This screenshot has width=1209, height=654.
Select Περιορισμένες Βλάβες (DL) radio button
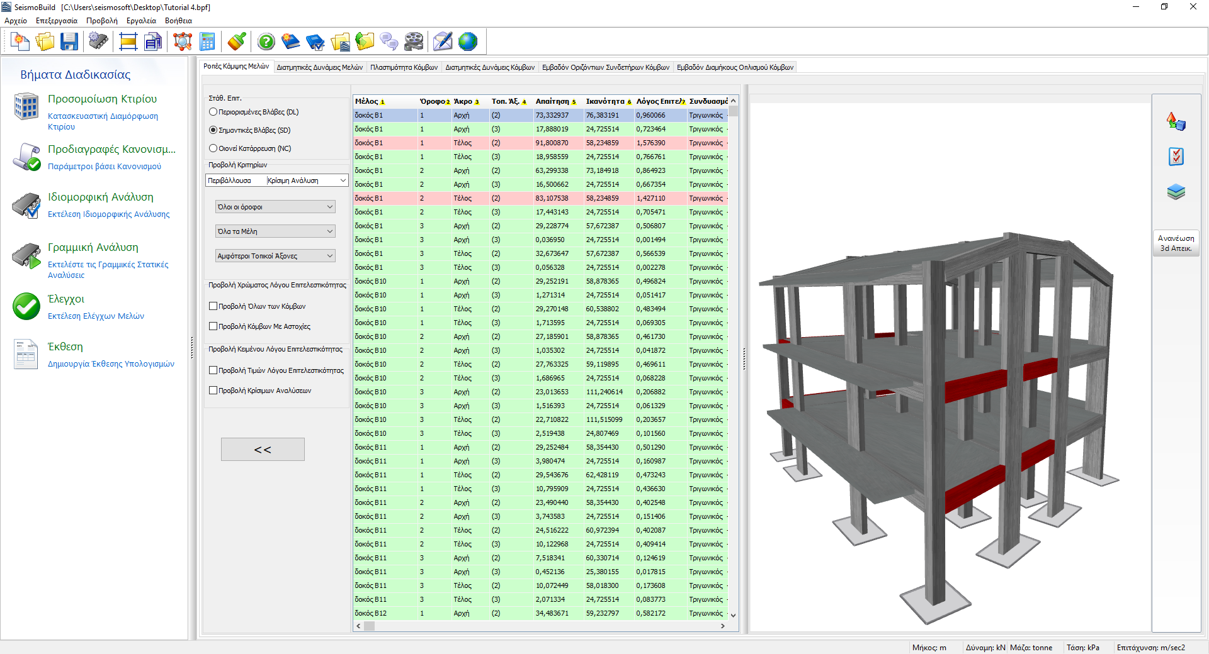213,112
